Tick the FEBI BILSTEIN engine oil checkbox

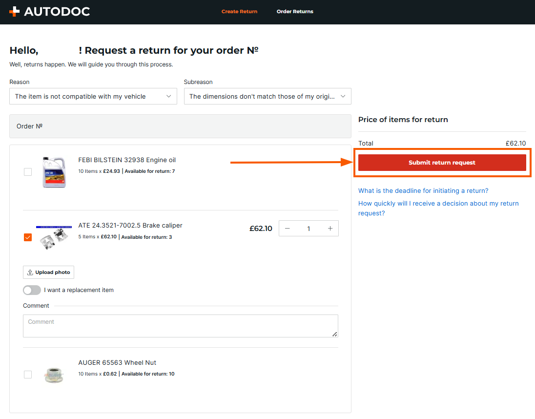click(x=28, y=172)
